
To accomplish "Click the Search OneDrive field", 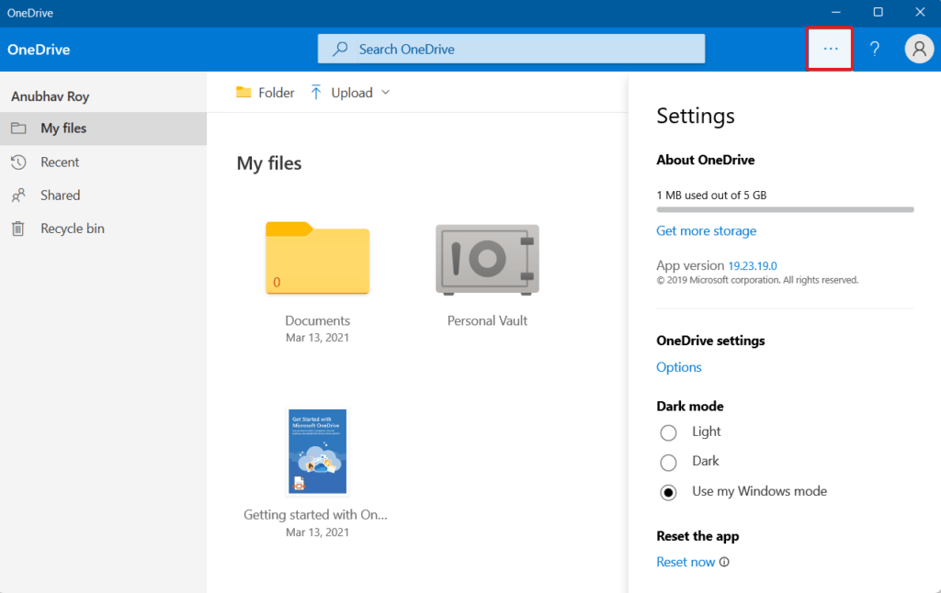I will (511, 49).
